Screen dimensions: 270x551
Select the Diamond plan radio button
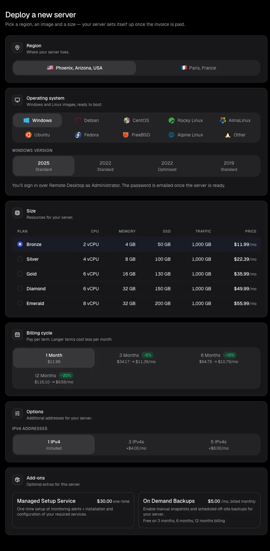click(20, 289)
